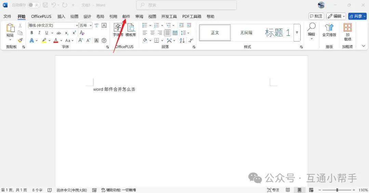This screenshot has height=193, width=369.
Task: Justify the paragraph text
Action: [167, 33]
